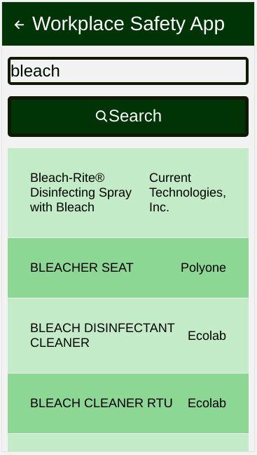Click Current Technologies, Inc. manufacturer cell

[x=187, y=192]
